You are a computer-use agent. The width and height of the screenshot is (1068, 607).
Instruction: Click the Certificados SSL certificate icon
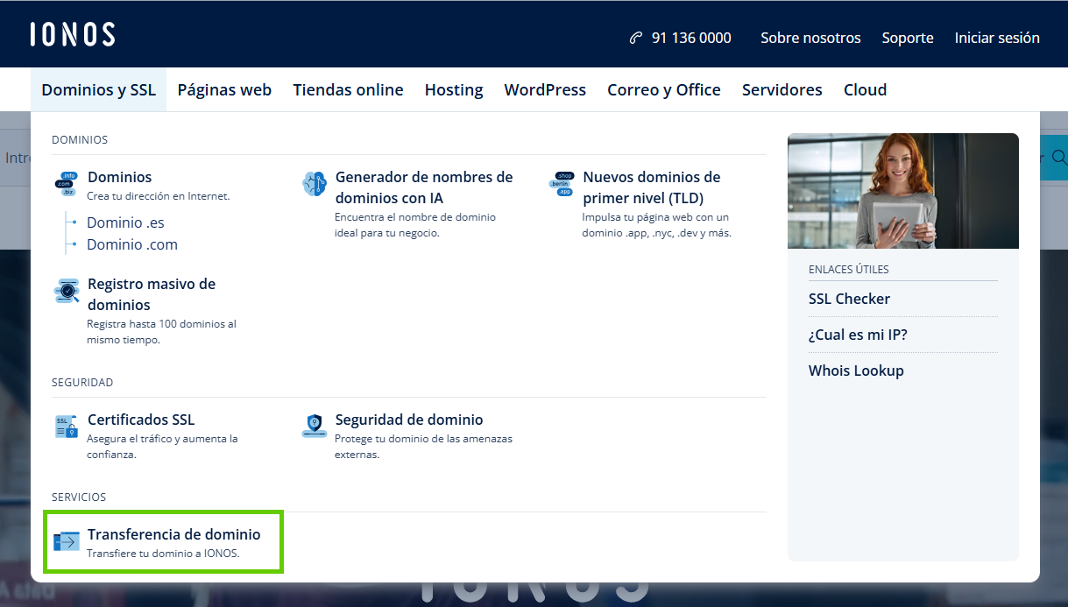click(66, 426)
